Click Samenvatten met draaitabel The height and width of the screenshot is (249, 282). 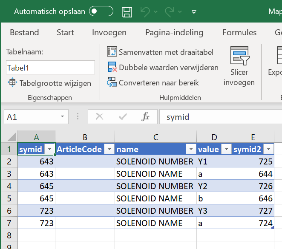[x=166, y=52]
